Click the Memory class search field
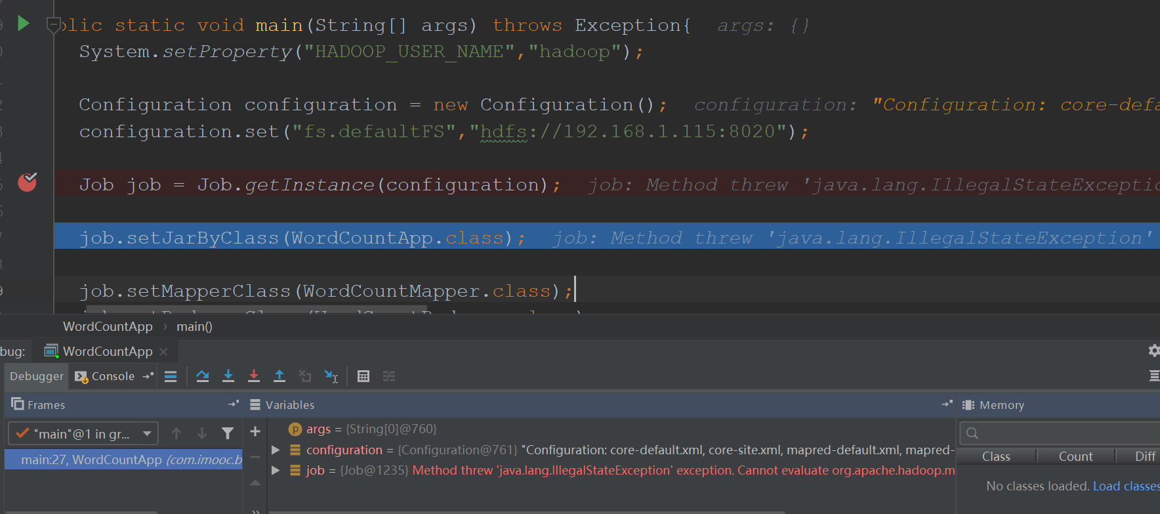The height and width of the screenshot is (514, 1160). click(x=1060, y=433)
